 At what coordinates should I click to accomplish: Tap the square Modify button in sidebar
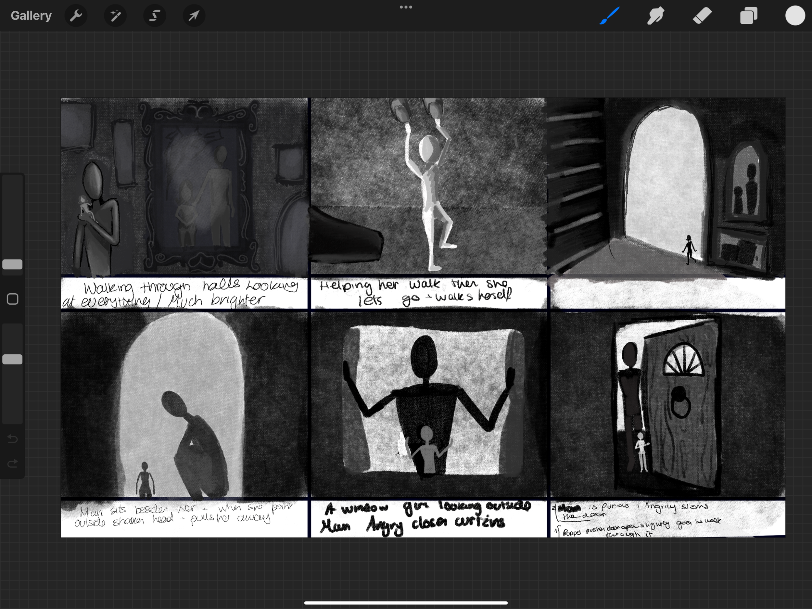(12, 299)
